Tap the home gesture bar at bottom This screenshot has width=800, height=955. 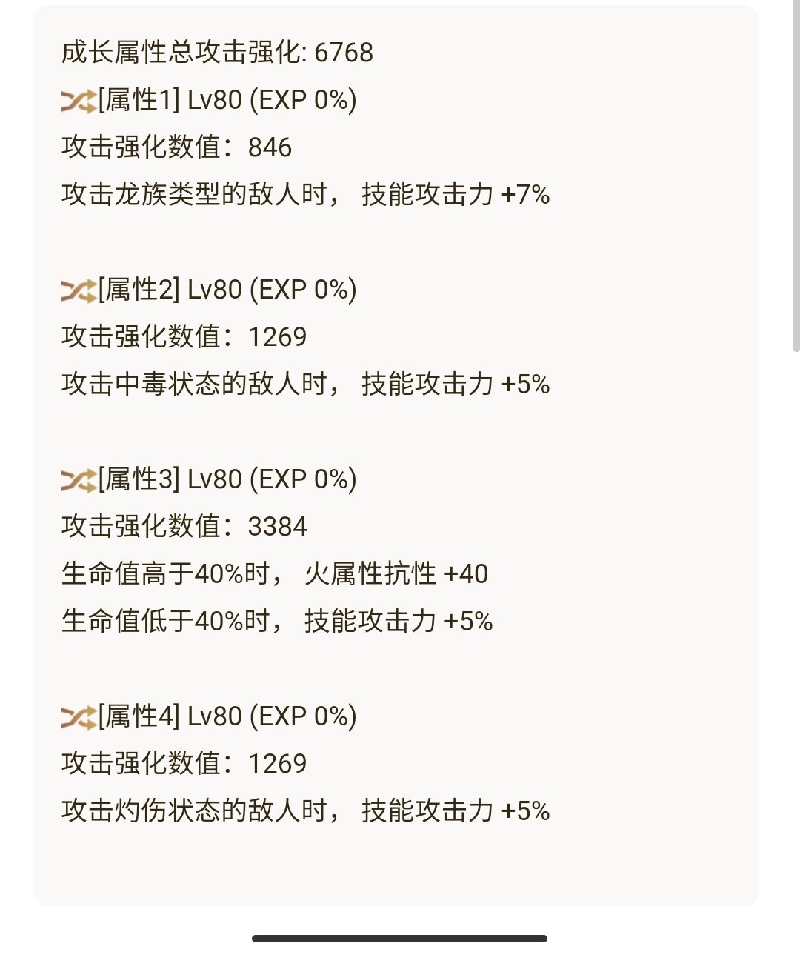coord(399,939)
